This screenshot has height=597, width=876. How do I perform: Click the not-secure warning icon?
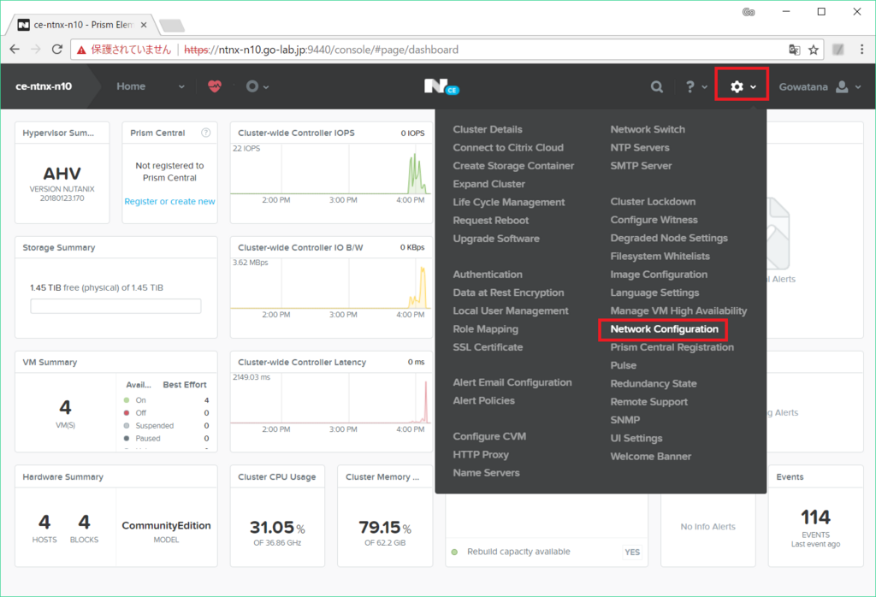point(81,50)
